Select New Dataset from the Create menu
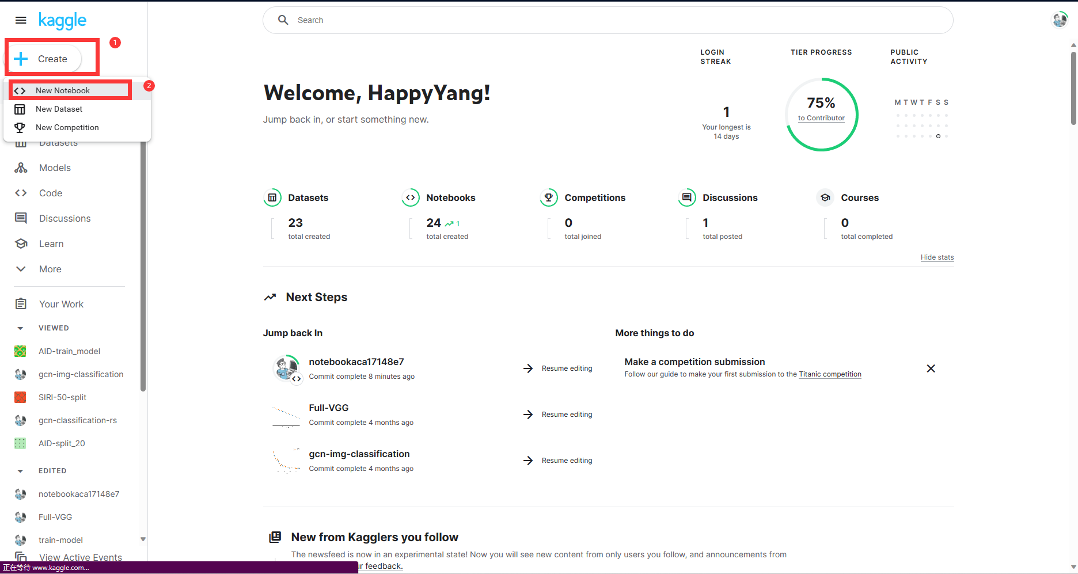1078x574 pixels. tap(77, 109)
